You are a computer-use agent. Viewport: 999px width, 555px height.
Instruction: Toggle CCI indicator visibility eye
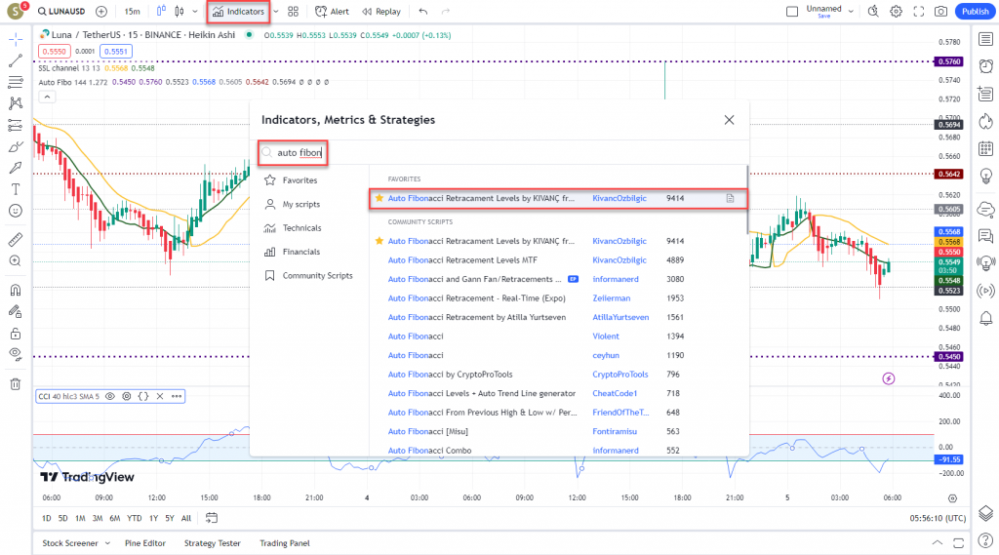pos(109,396)
